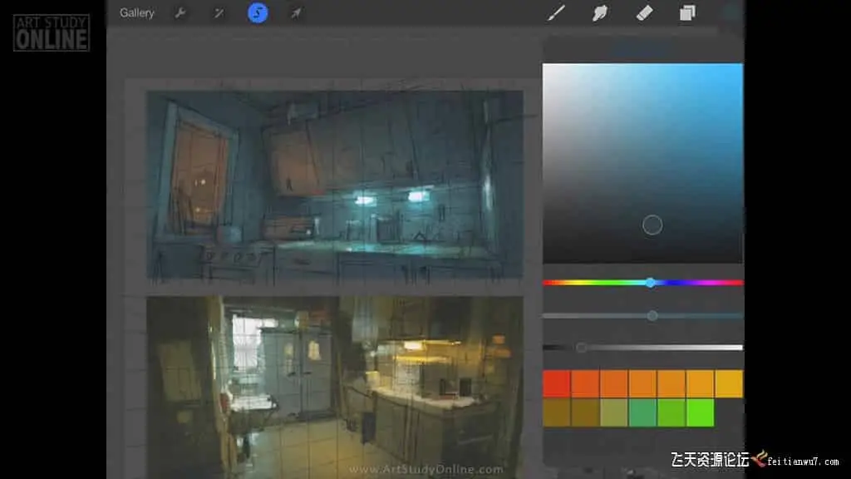
Task: Click the saturation slider handle
Action: tap(652, 315)
